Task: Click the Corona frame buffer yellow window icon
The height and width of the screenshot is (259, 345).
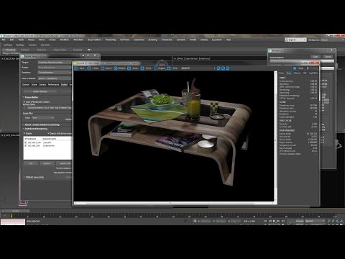Action: pos(75,63)
